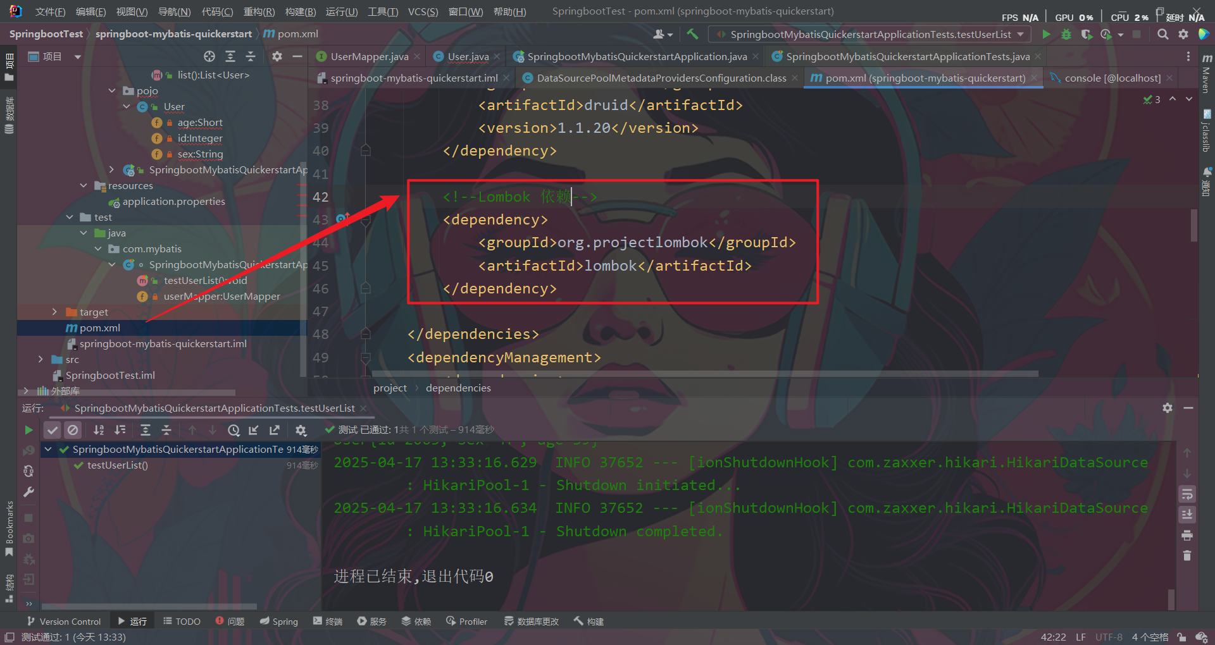Screen dimensions: 1215x645
Task: Build project with the hammer icon
Action: click(692, 34)
